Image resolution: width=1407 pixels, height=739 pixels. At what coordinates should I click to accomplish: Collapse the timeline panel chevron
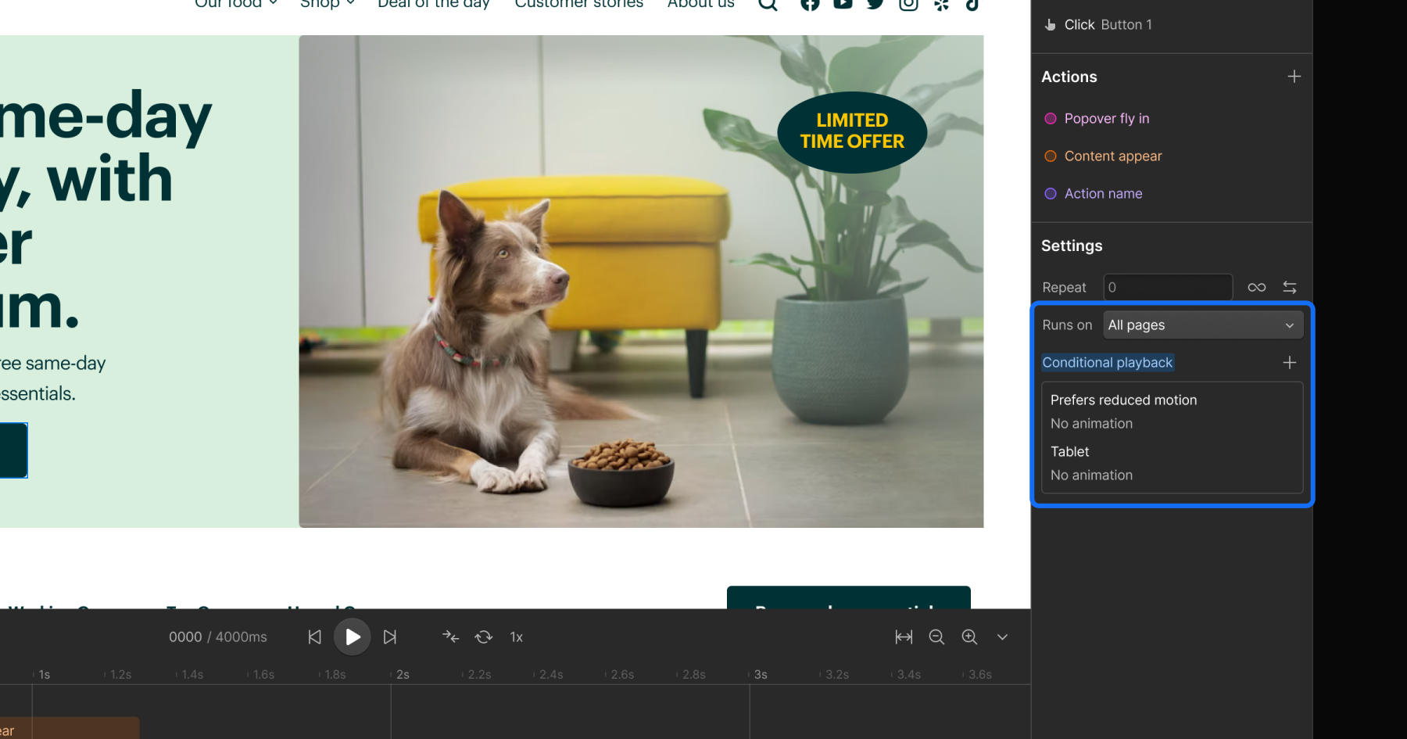click(x=1002, y=637)
